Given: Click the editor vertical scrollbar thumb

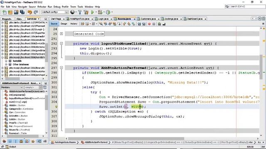Looking at the screenshot, I should [x=261, y=67].
